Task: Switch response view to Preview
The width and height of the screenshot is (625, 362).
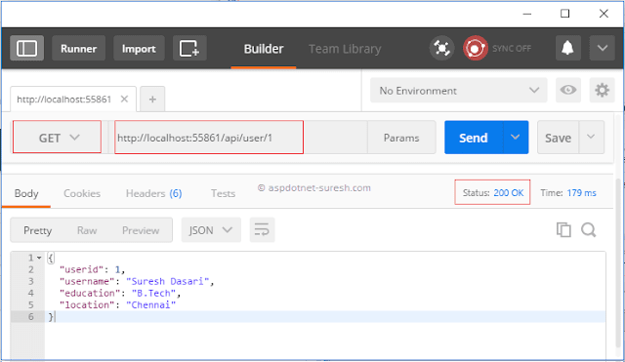Action: (x=141, y=230)
